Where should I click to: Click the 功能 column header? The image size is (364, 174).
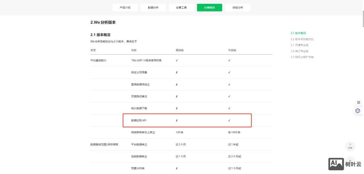[134, 50]
